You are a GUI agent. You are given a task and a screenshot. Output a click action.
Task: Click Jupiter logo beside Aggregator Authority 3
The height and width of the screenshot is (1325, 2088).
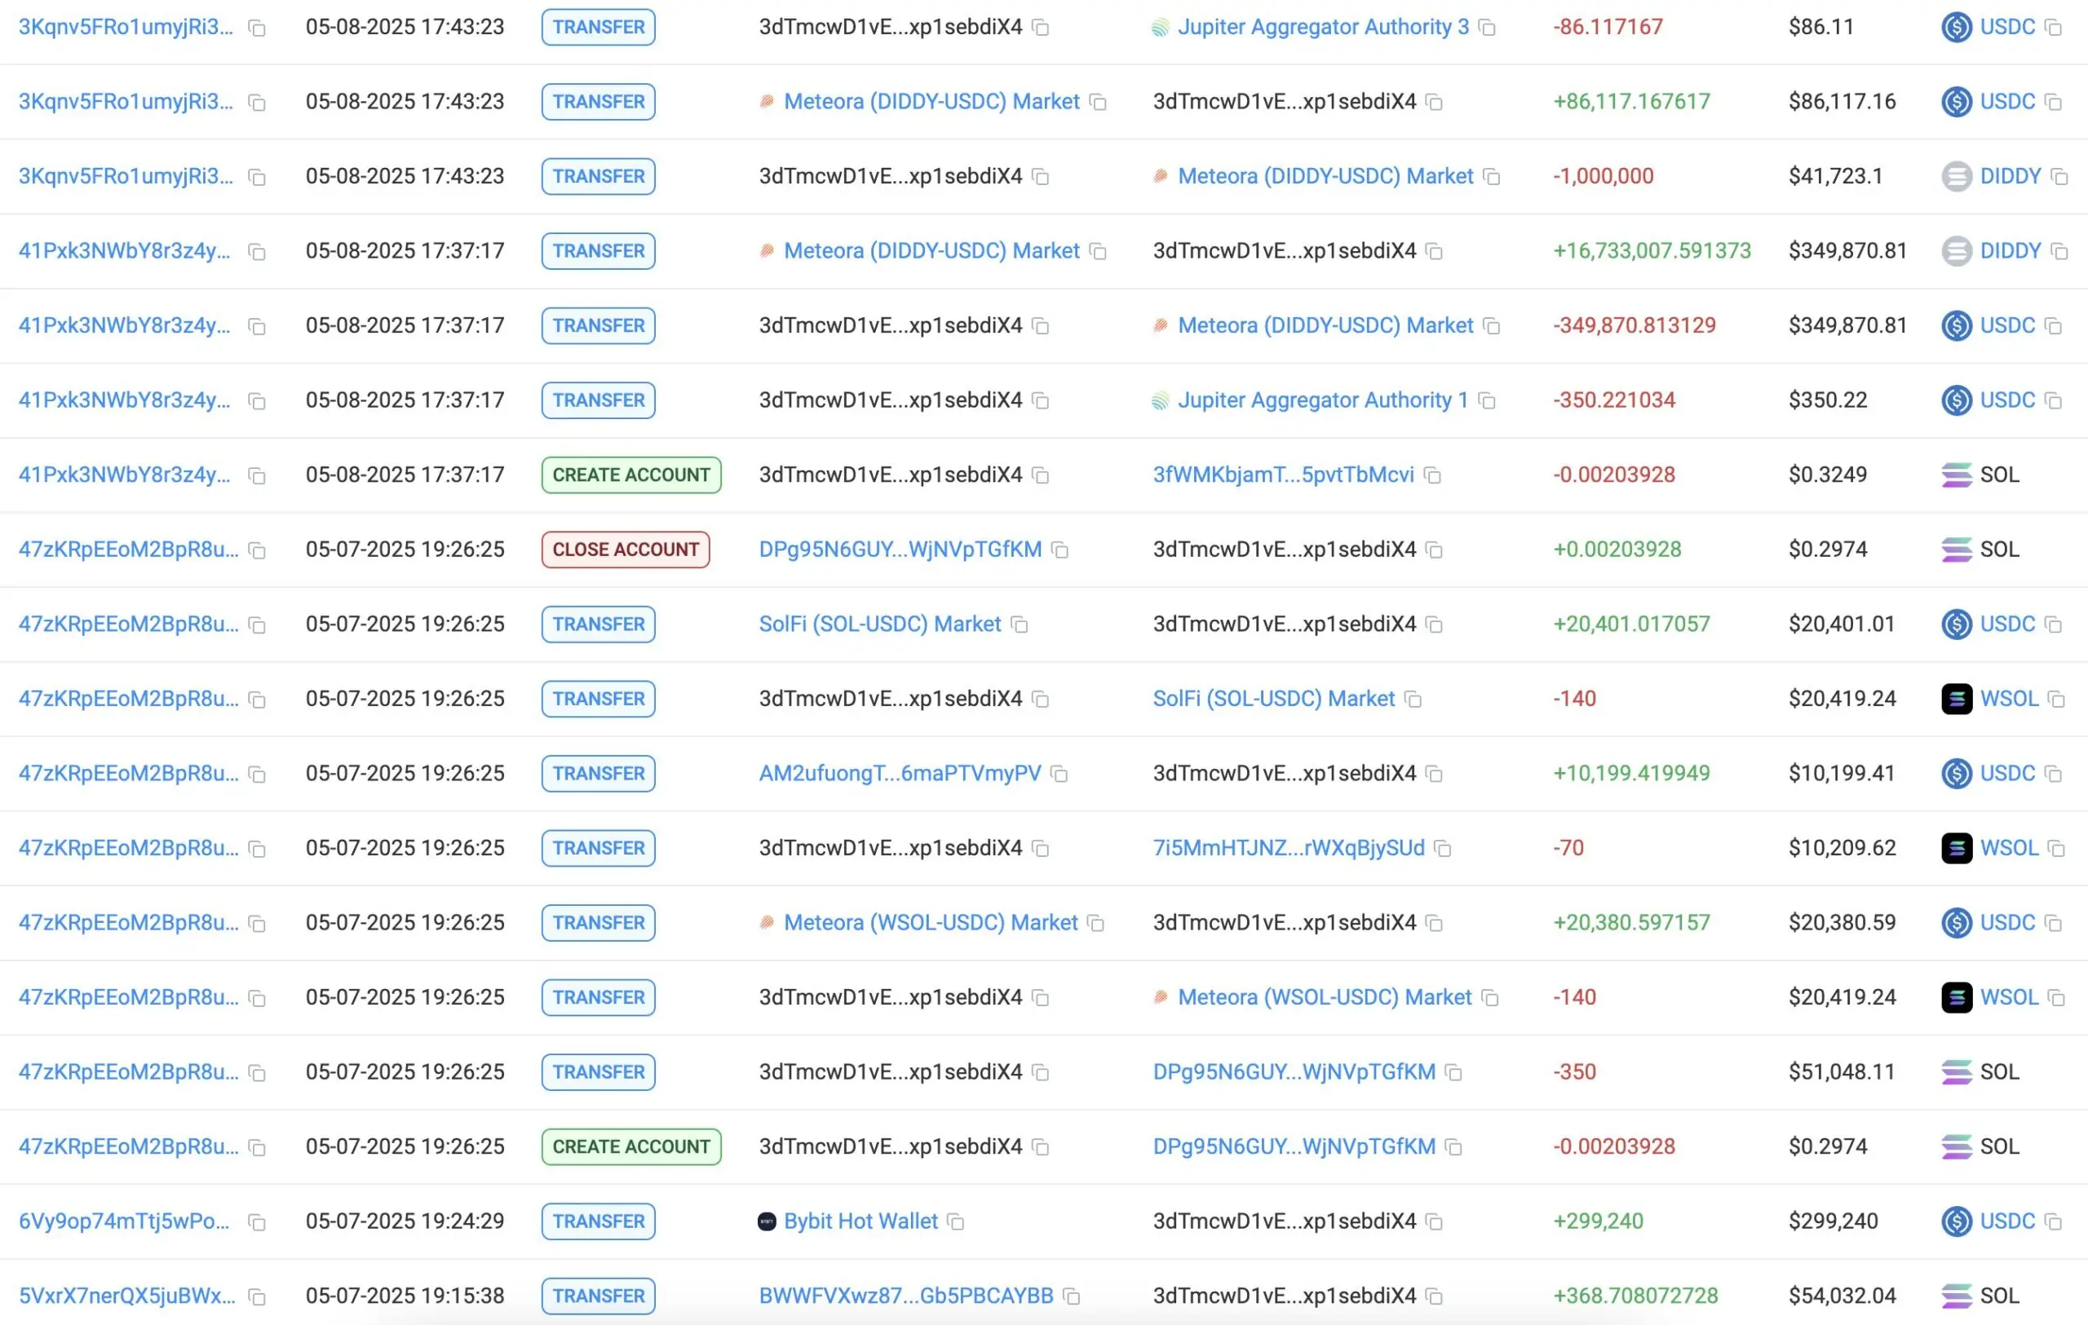pyautogui.click(x=1160, y=28)
